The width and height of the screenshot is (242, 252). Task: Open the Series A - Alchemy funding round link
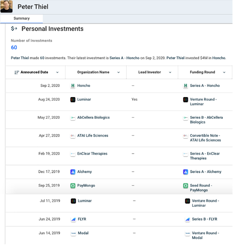click(206, 172)
